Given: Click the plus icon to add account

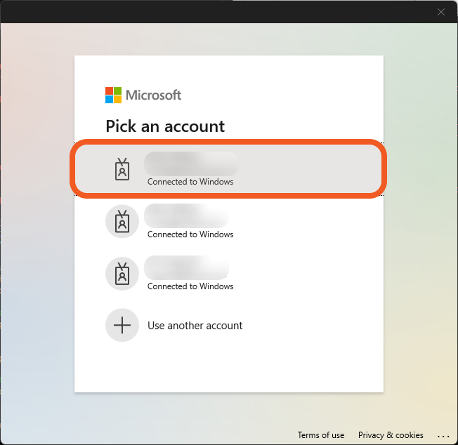Looking at the screenshot, I should click(x=122, y=326).
